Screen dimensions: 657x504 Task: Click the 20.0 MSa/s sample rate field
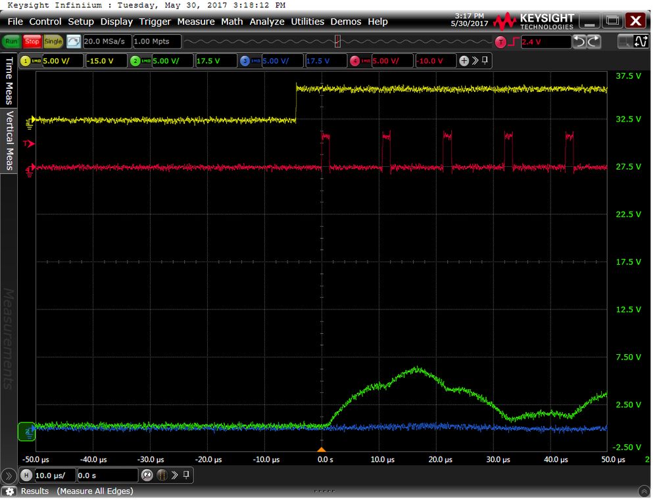click(x=107, y=41)
